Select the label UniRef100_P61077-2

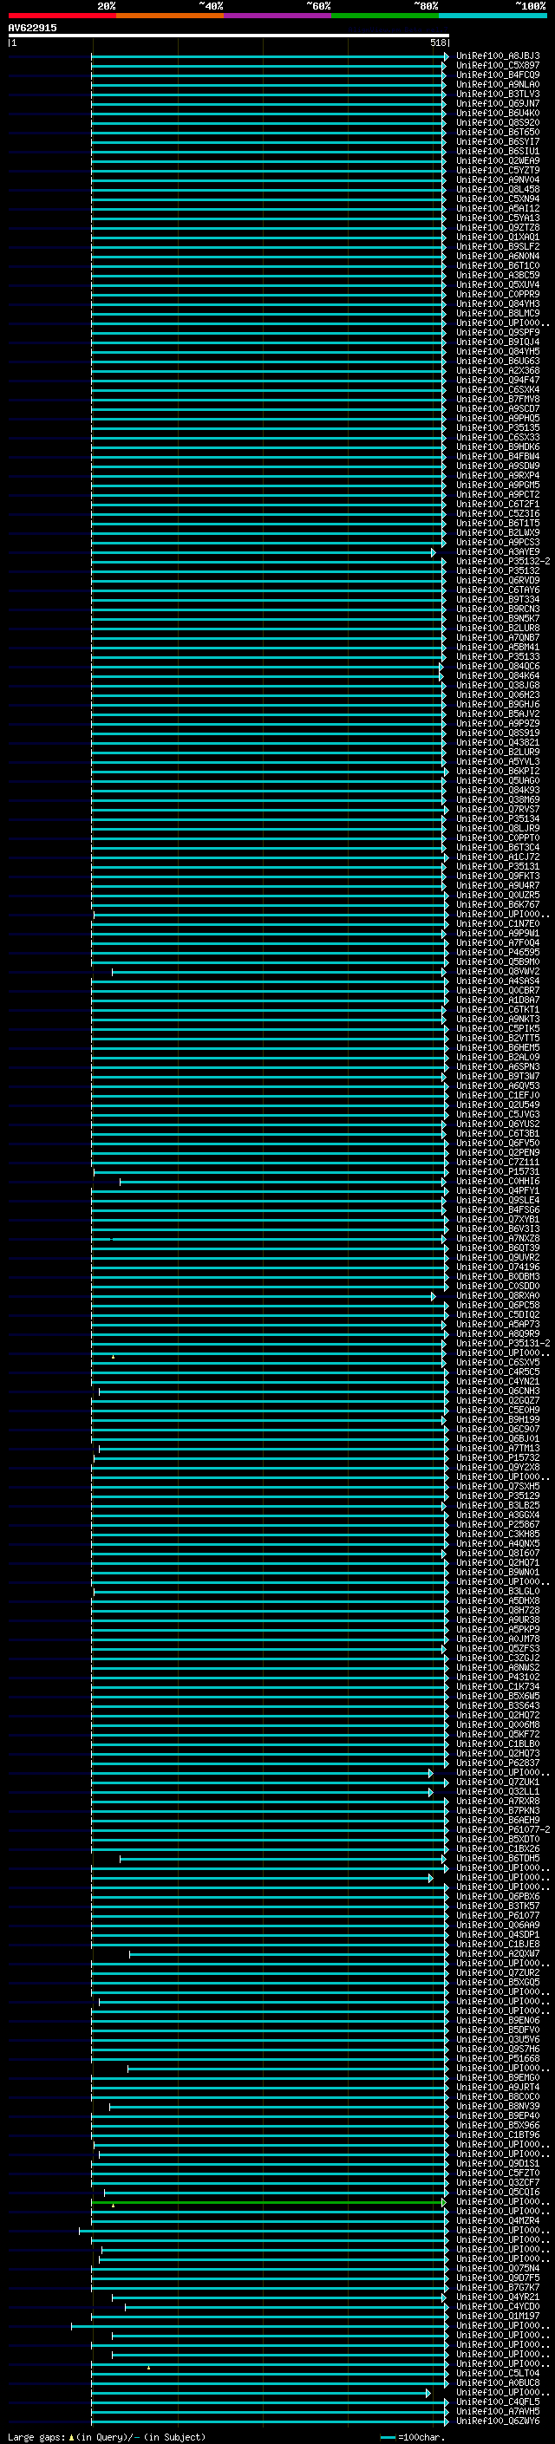pos(503,1830)
